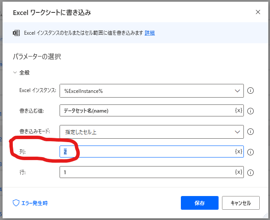Open variable picker {x} in 書き込む値
The width and height of the screenshot is (270, 220).
click(x=239, y=110)
